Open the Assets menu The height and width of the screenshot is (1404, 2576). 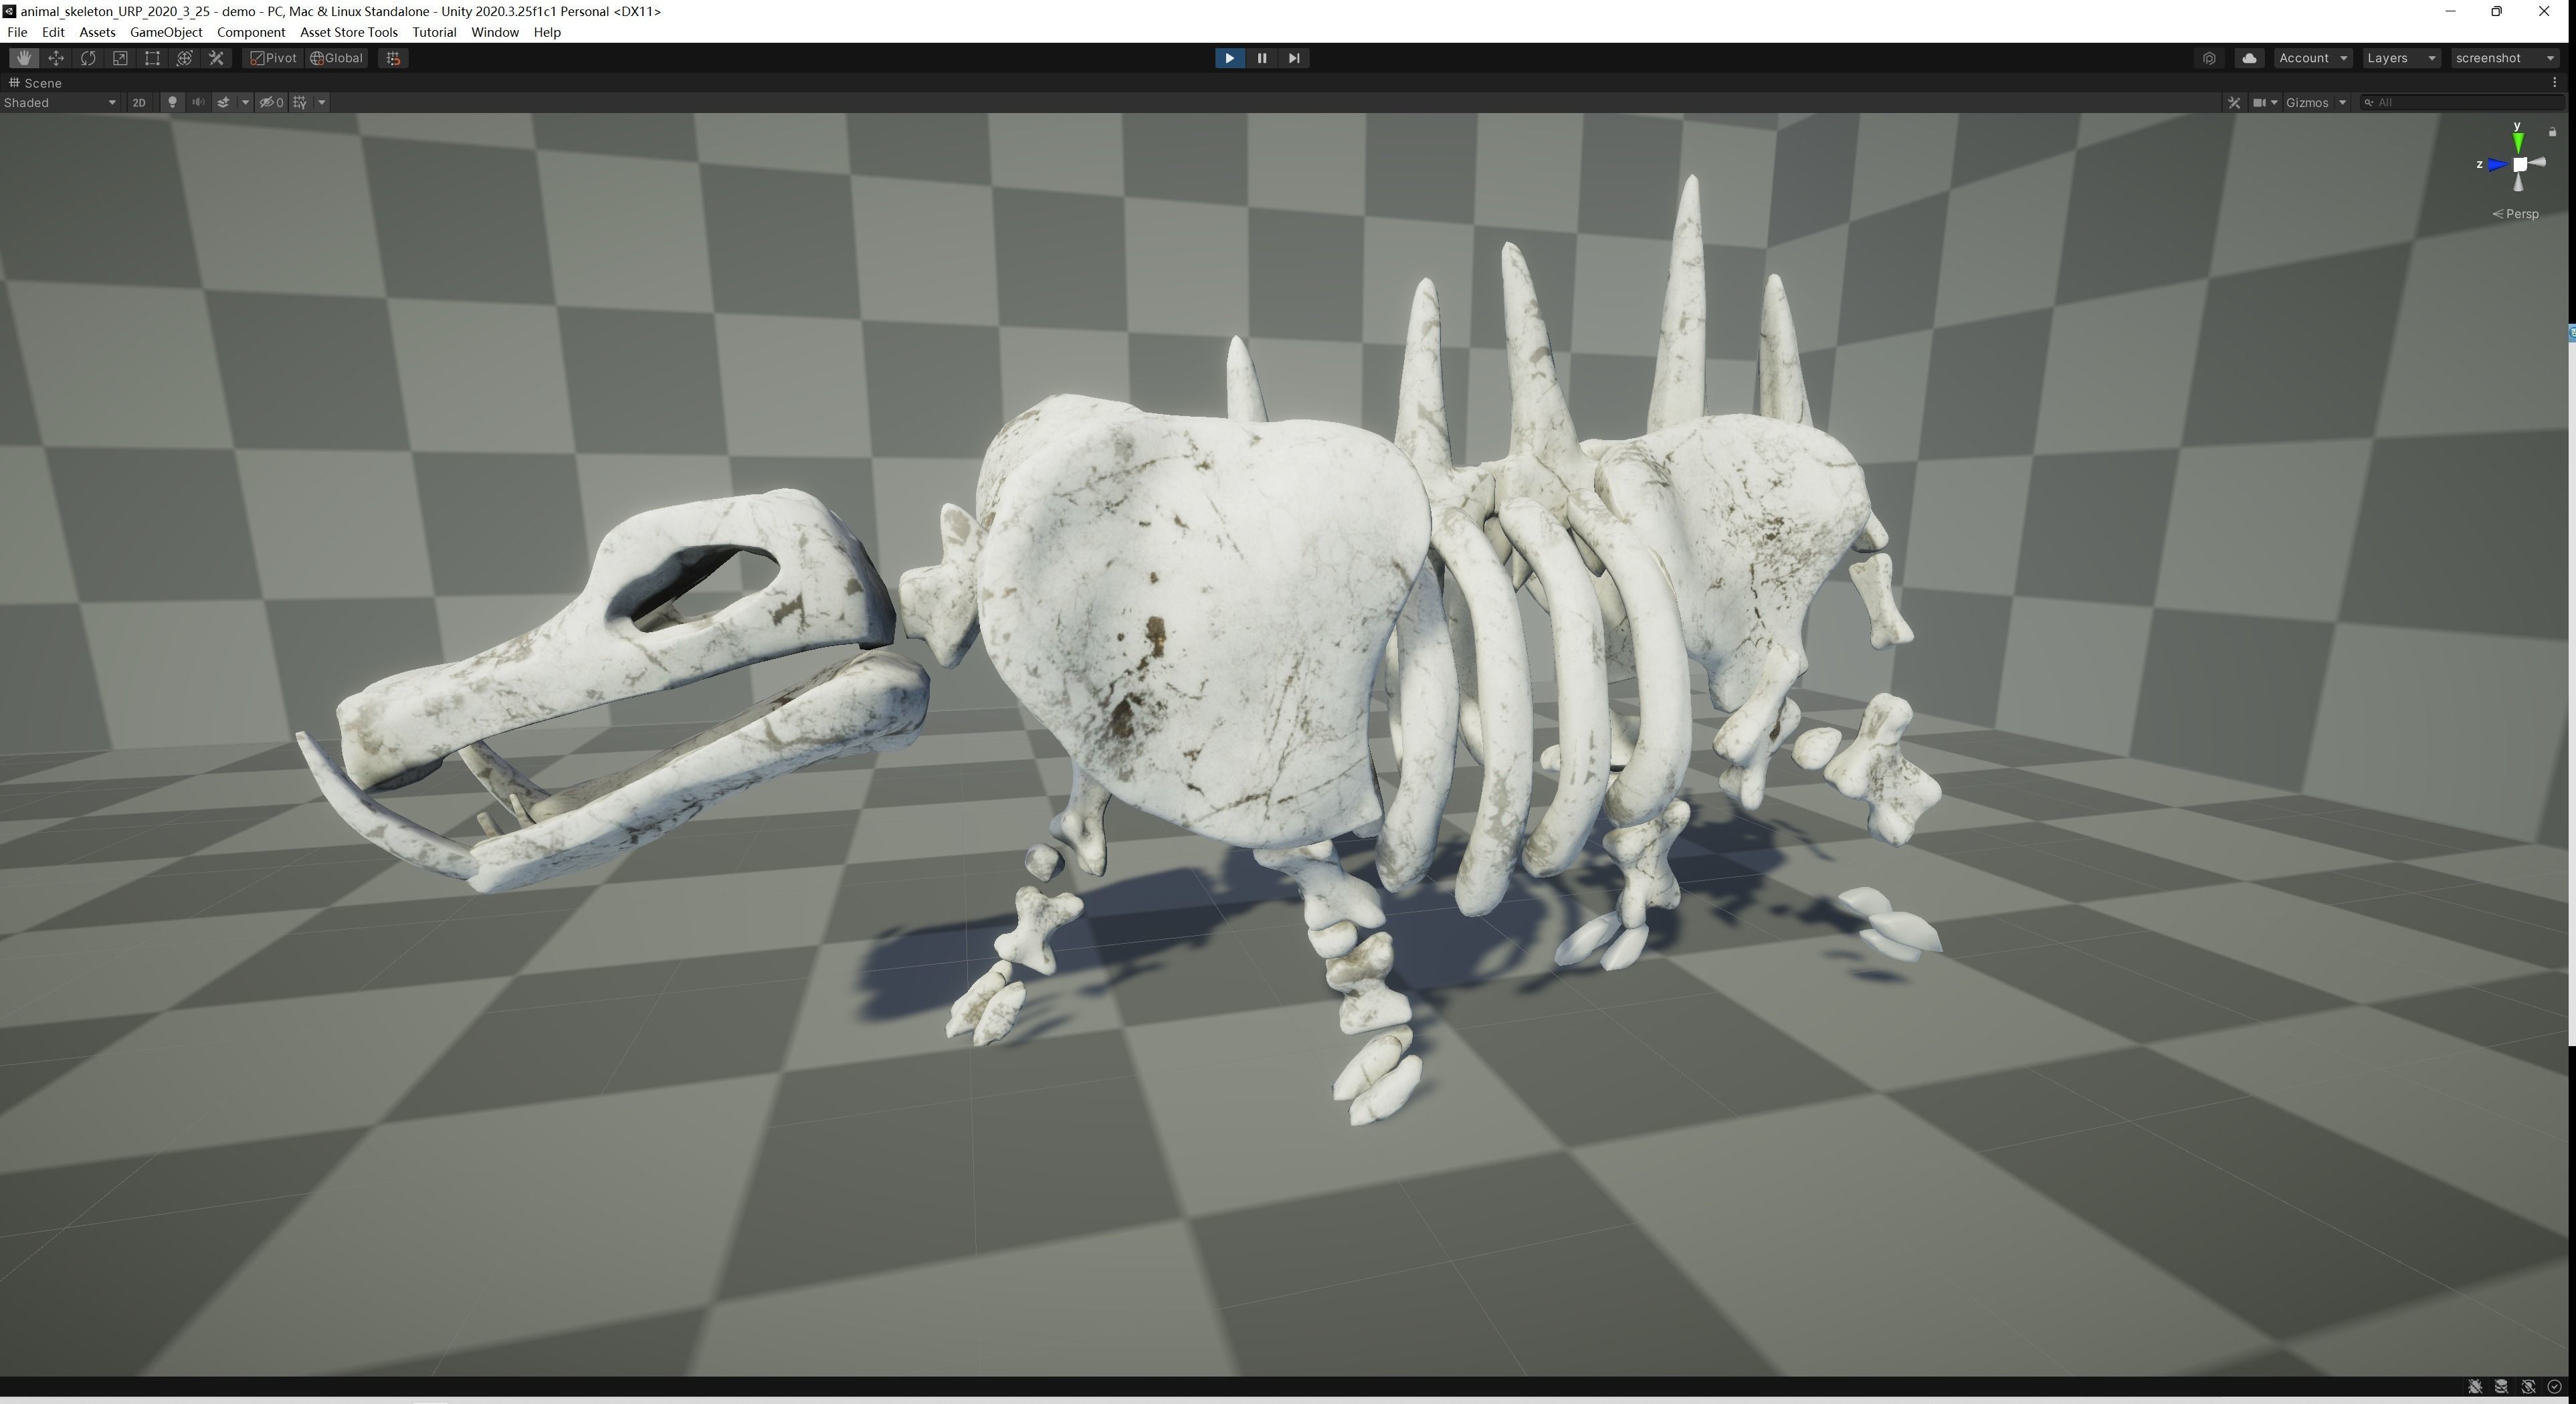pos(97,32)
